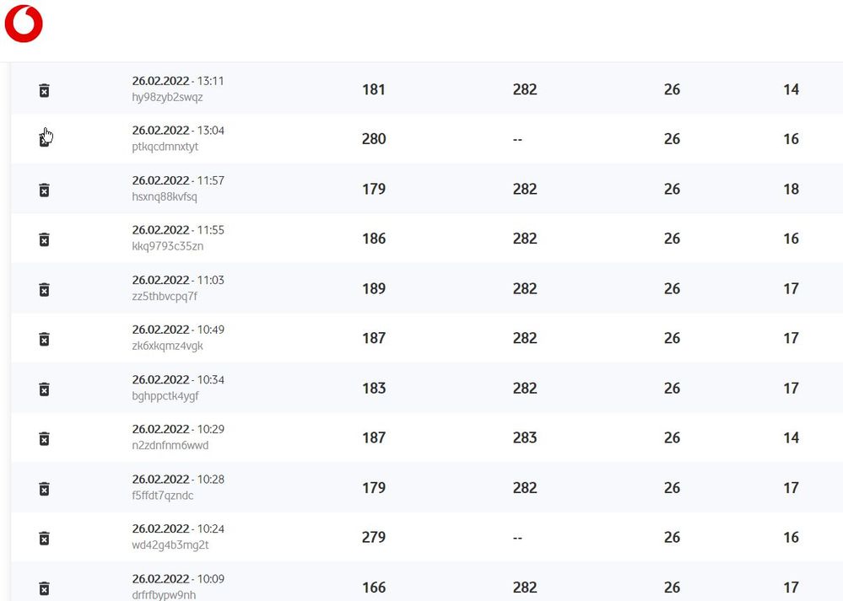Delete the 10:49 entry zk6xkqmz4vgk
The image size is (843, 601).
[x=45, y=340]
